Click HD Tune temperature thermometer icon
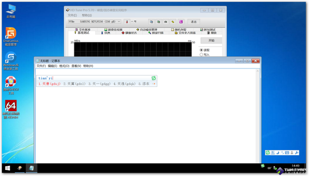The height and width of the screenshot is (176, 309). pyautogui.click(x=127, y=22)
